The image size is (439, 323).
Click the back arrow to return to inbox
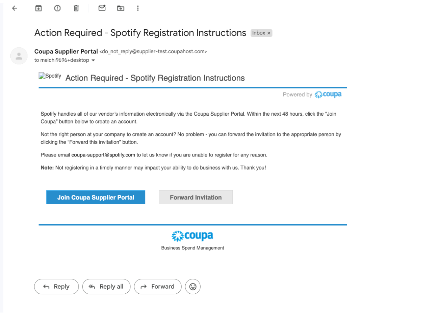[15, 8]
